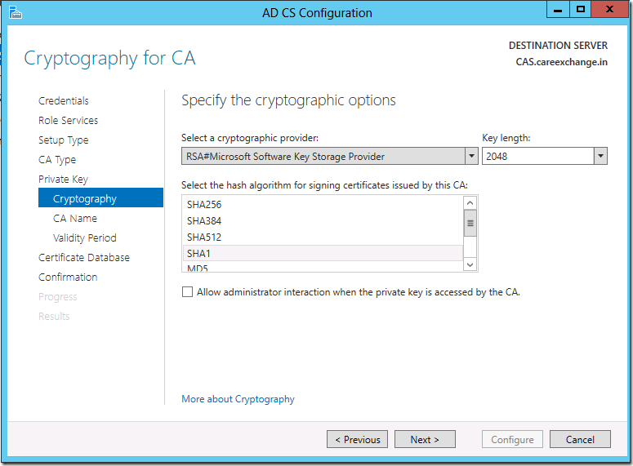The height and width of the screenshot is (466, 633).
Task: Click the hash list scrollbar thumb
Action: tap(470, 223)
